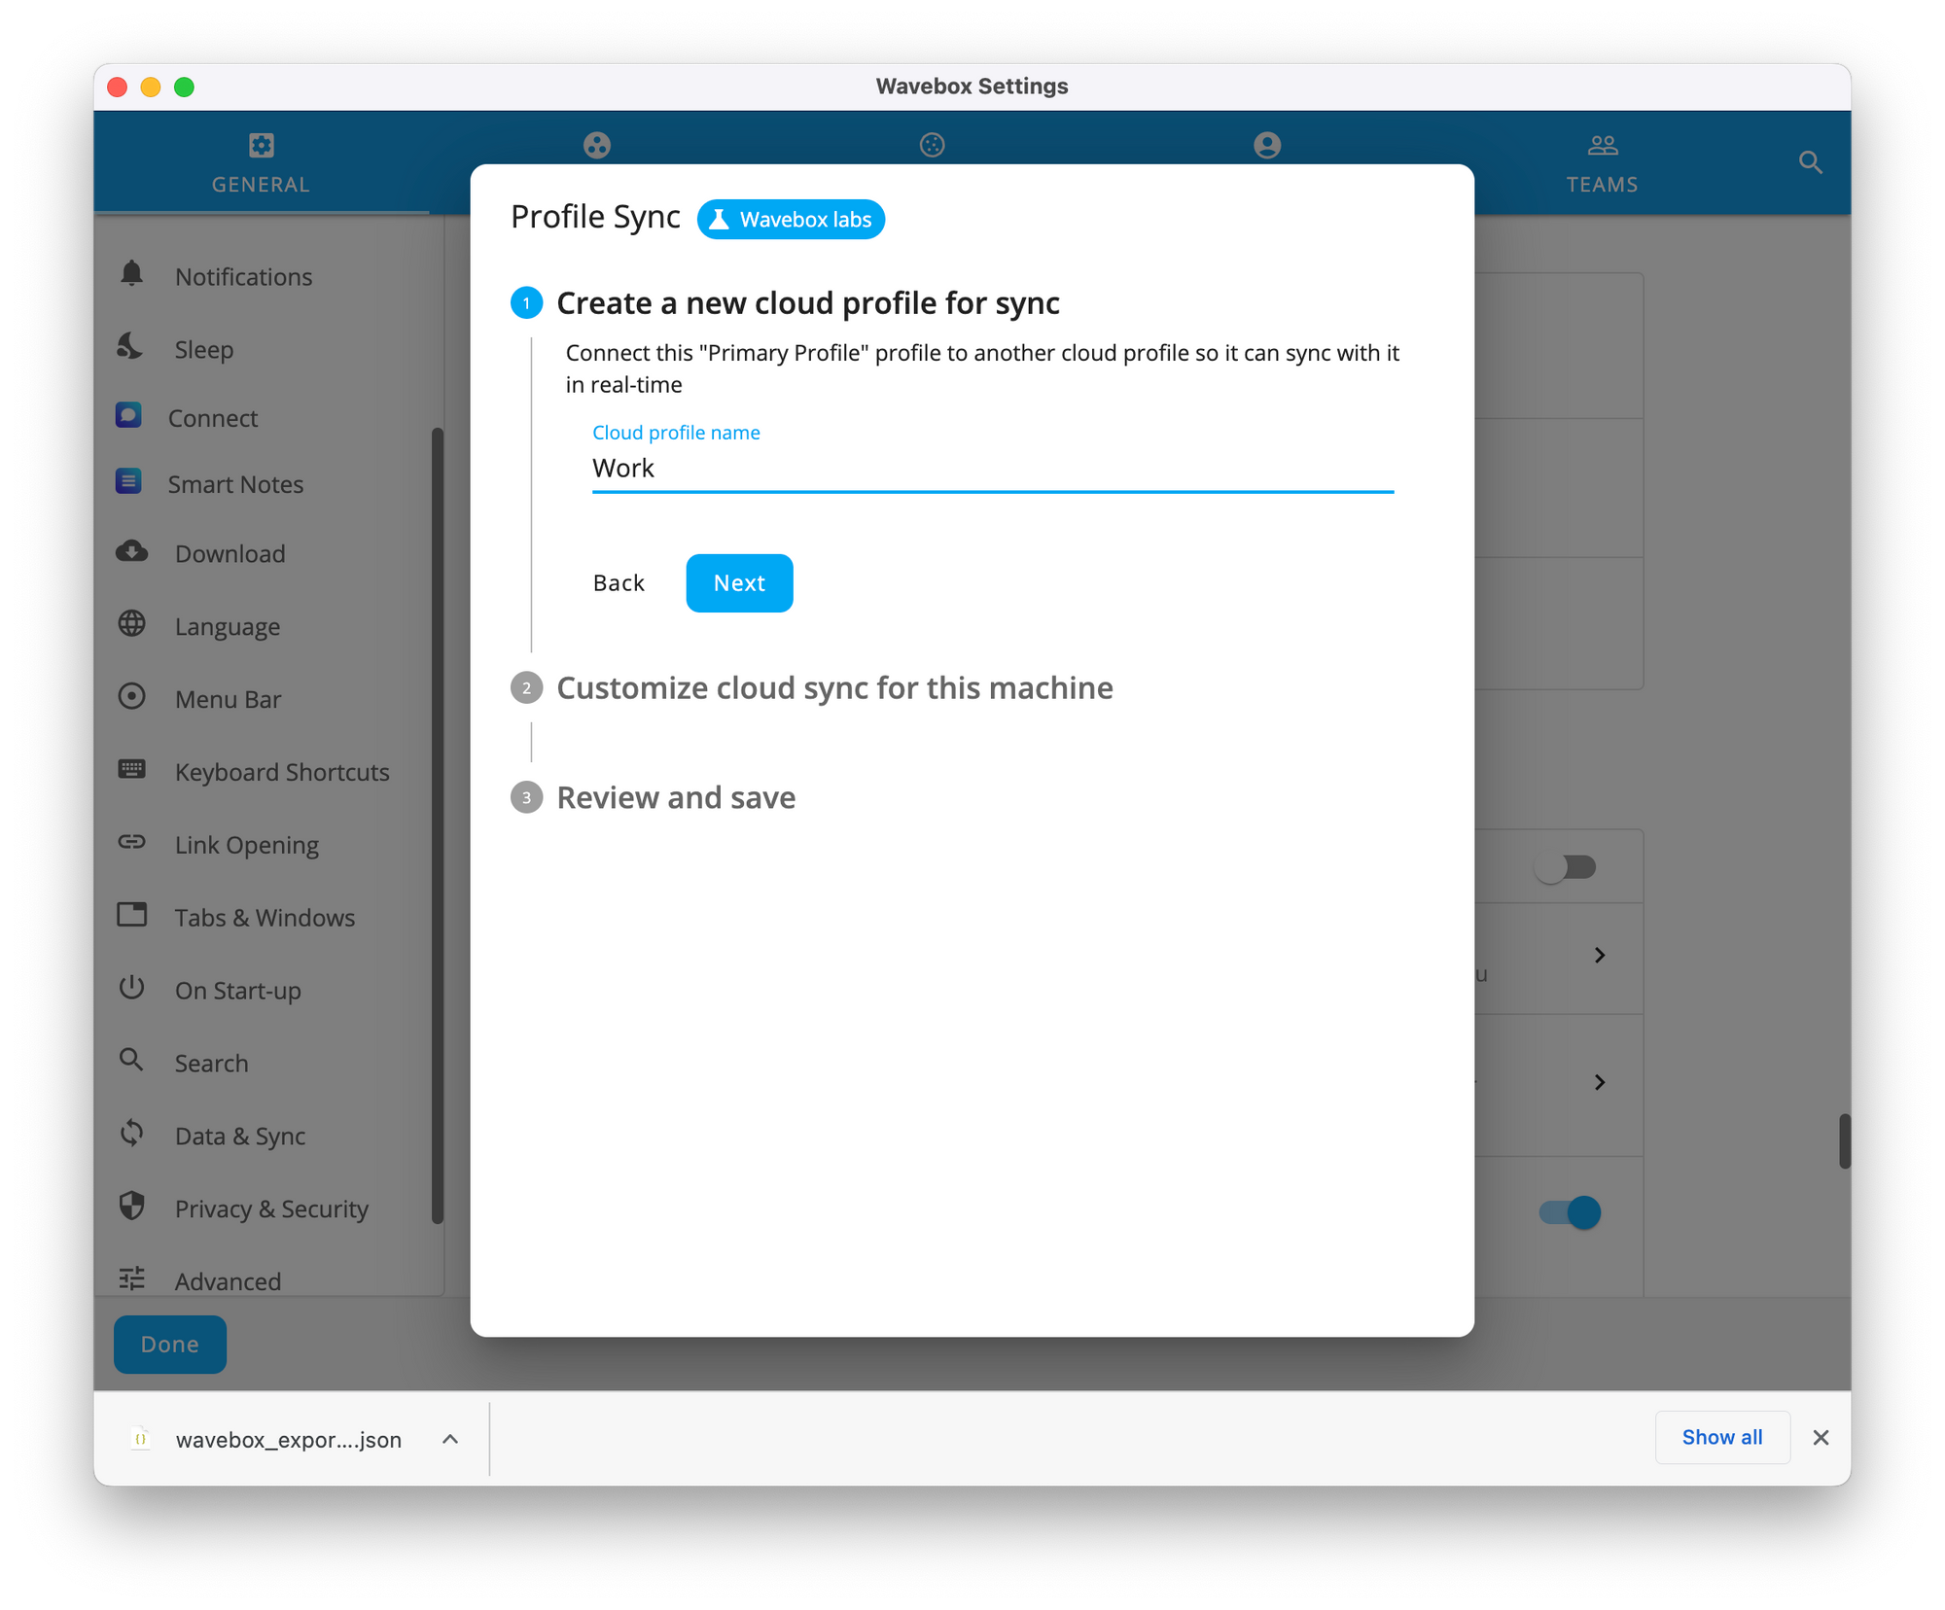Viewport: 1945px width, 1610px height.
Task: Select the Privacy & Security shield icon
Action: tap(132, 1207)
